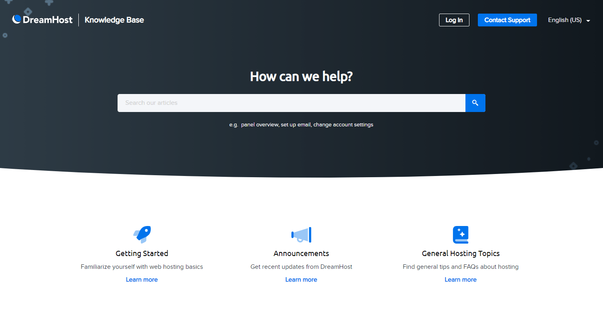Open the Getting Started heading

click(x=142, y=253)
